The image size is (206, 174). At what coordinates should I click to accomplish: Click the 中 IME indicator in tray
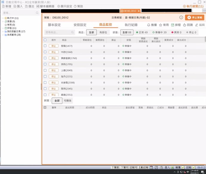pyautogui.click(x=188, y=172)
